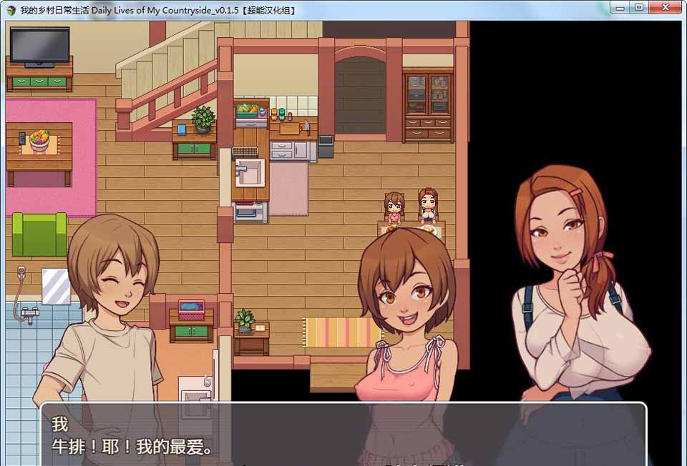Interact with the kitchen sink
Screen dimensions: 687x466
click(250, 172)
